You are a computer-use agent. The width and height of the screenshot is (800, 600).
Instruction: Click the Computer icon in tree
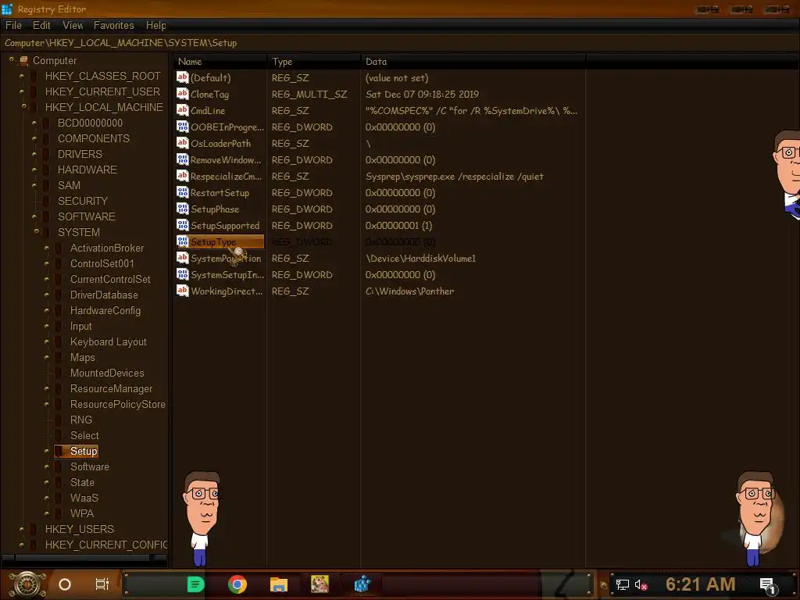tap(23, 61)
